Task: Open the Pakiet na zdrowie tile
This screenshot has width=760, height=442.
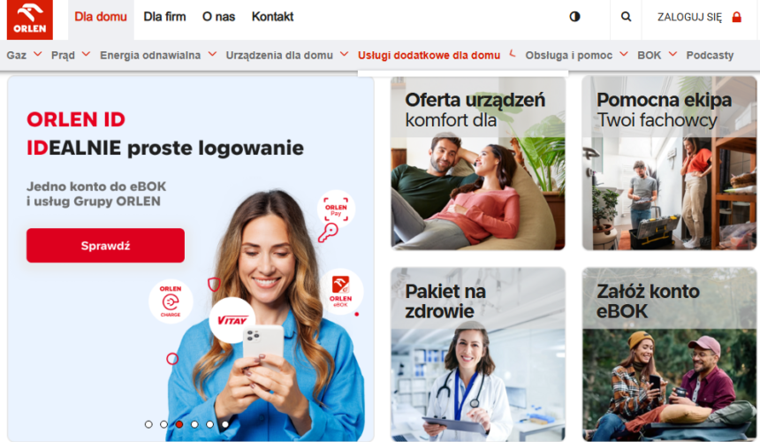Action: coord(478,354)
